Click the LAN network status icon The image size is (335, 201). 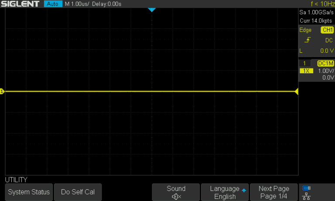(306, 196)
